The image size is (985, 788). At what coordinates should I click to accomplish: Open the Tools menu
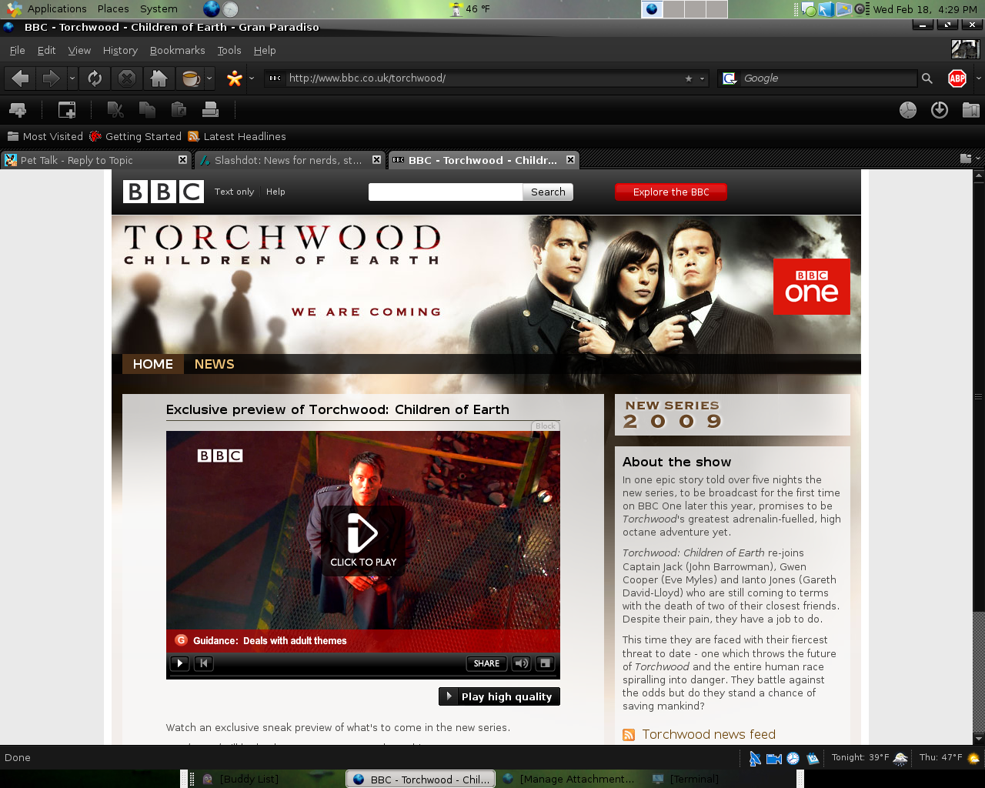pos(229,50)
